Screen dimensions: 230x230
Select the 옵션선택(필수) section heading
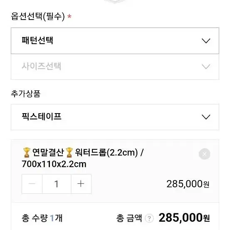(x=38, y=16)
